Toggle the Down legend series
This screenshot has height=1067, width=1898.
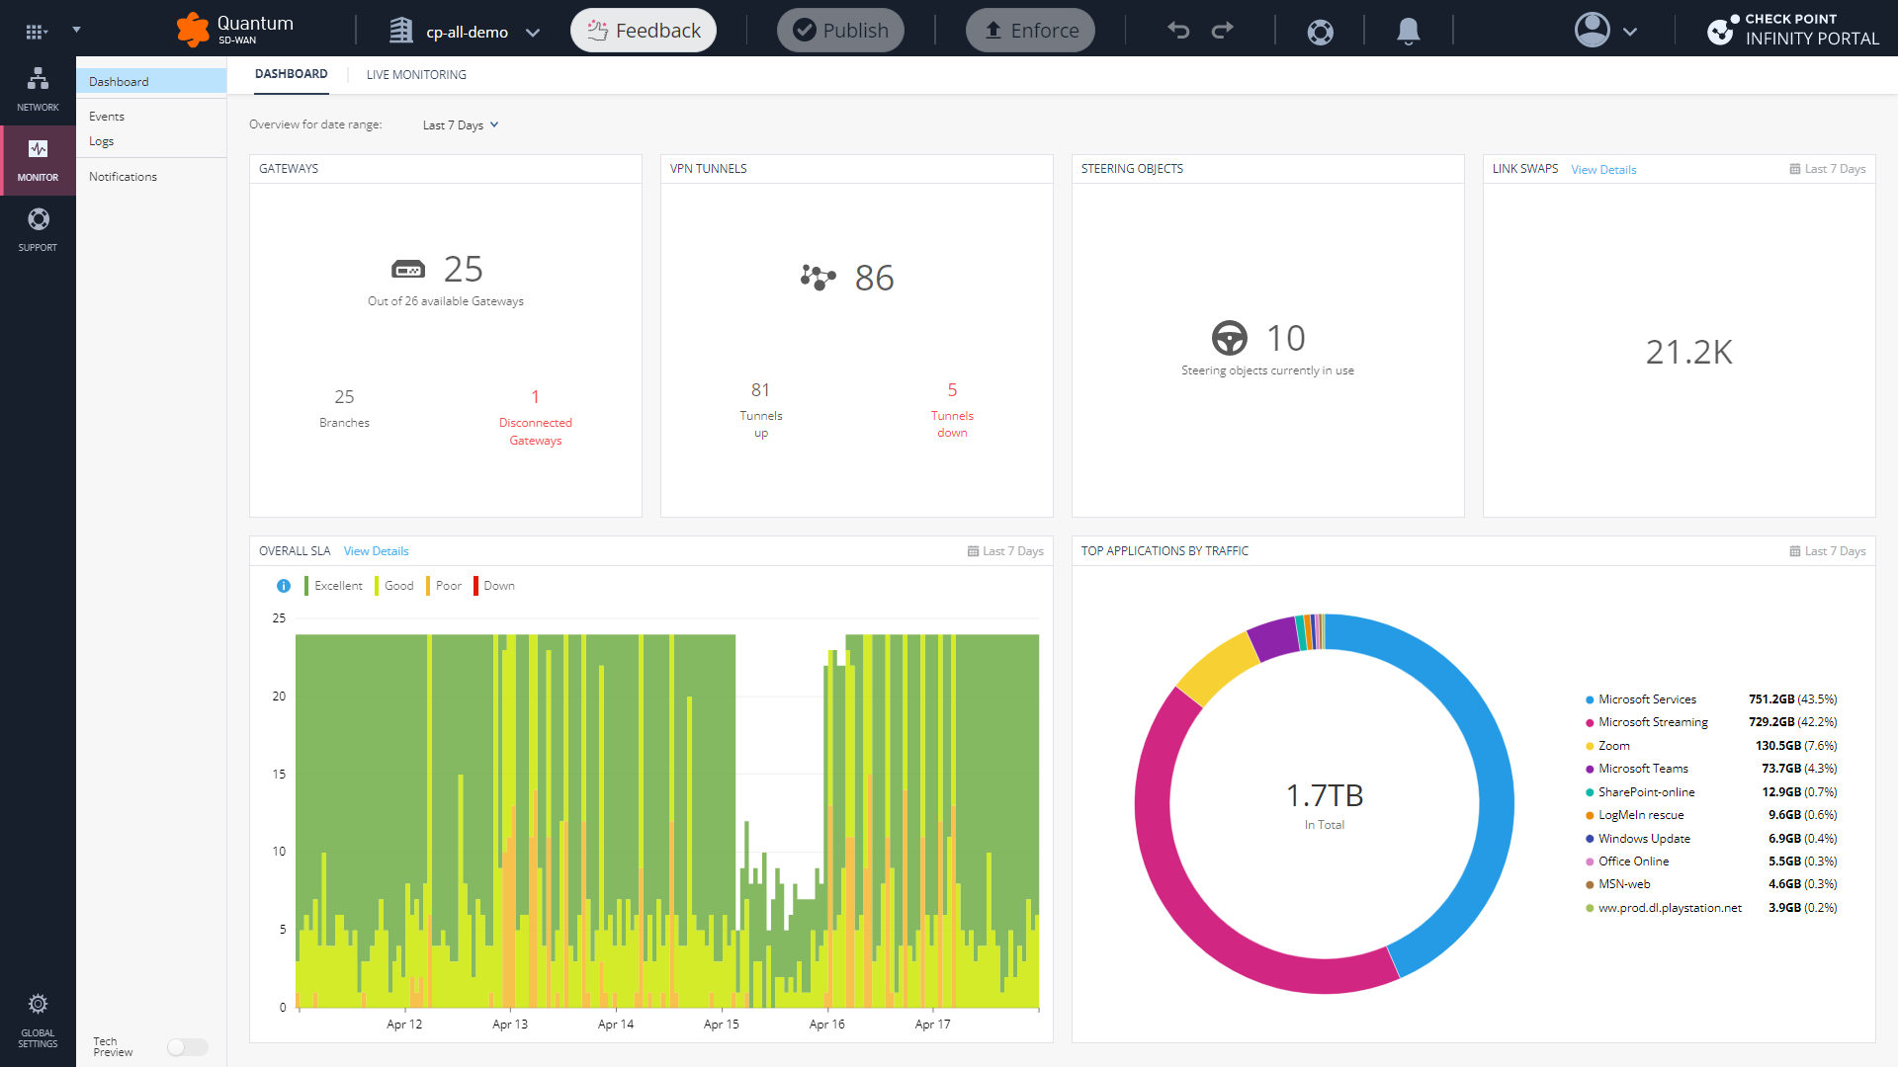pyautogui.click(x=494, y=586)
